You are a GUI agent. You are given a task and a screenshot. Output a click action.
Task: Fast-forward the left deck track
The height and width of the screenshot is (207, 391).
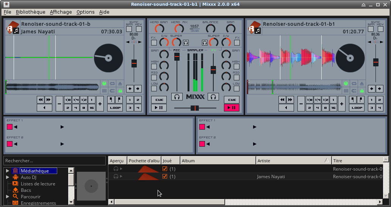point(48,100)
